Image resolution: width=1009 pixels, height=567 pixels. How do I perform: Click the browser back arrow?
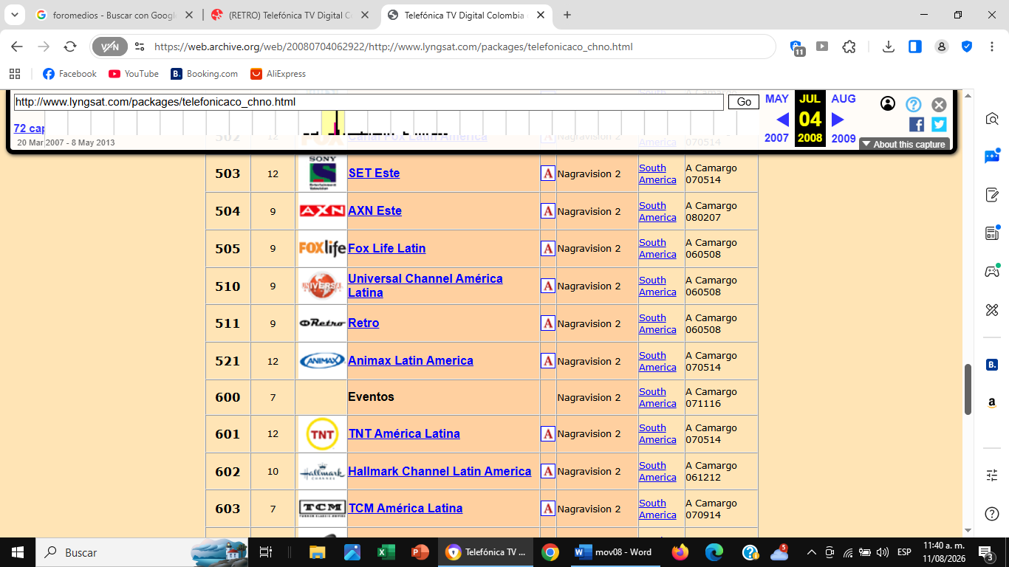point(17,47)
